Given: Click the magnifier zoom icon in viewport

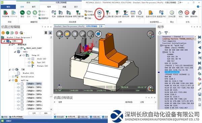Looking at the screenshot, I should pyautogui.click(x=83, y=34).
